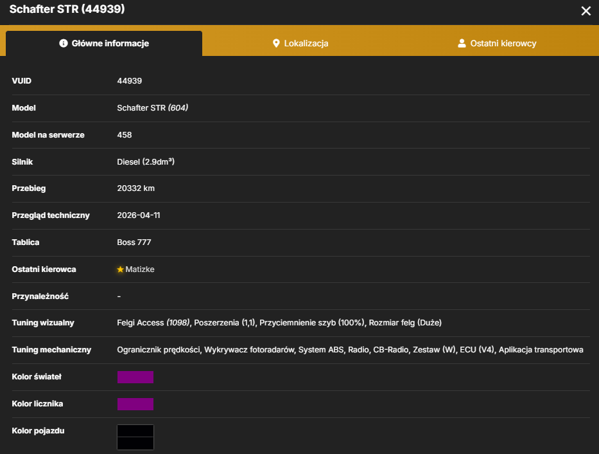Click the System ABS tuning entry
The image size is (599, 454).
click(321, 350)
